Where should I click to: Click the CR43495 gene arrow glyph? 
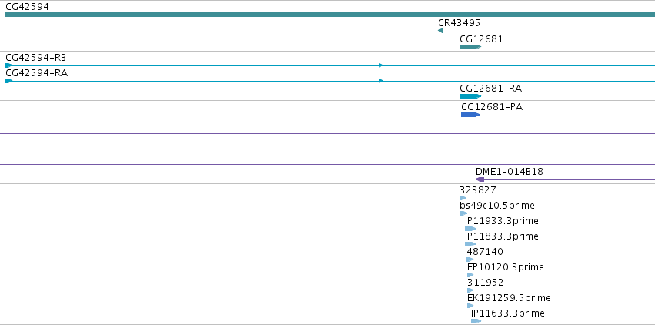pos(440,31)
